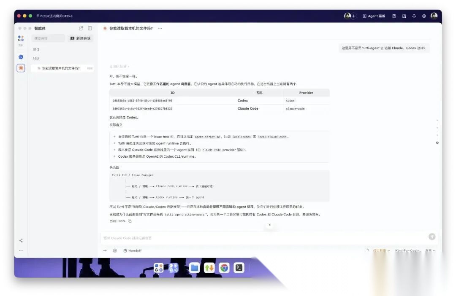Image resolution: width=456 pixels, height=296 pixels.
Task: Open the Agent 看板 board
Action: tap(374, 16)
